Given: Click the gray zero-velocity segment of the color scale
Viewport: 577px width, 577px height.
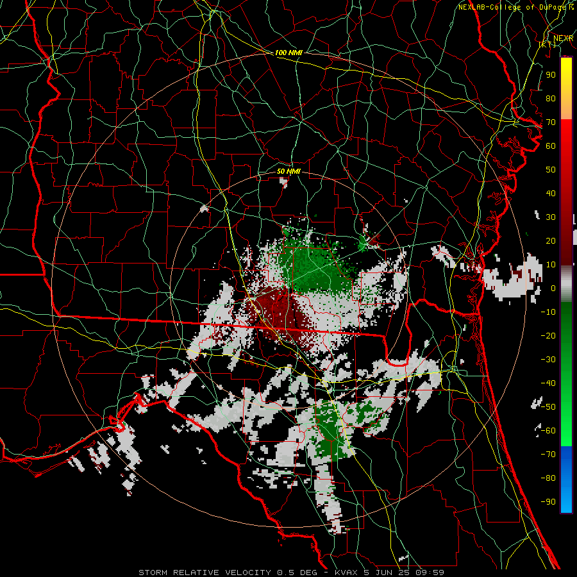Looking at the screenshot, I should 566,283.
